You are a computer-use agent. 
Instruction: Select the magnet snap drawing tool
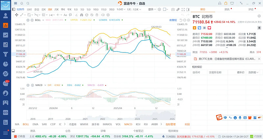click(x=82, y=15)
